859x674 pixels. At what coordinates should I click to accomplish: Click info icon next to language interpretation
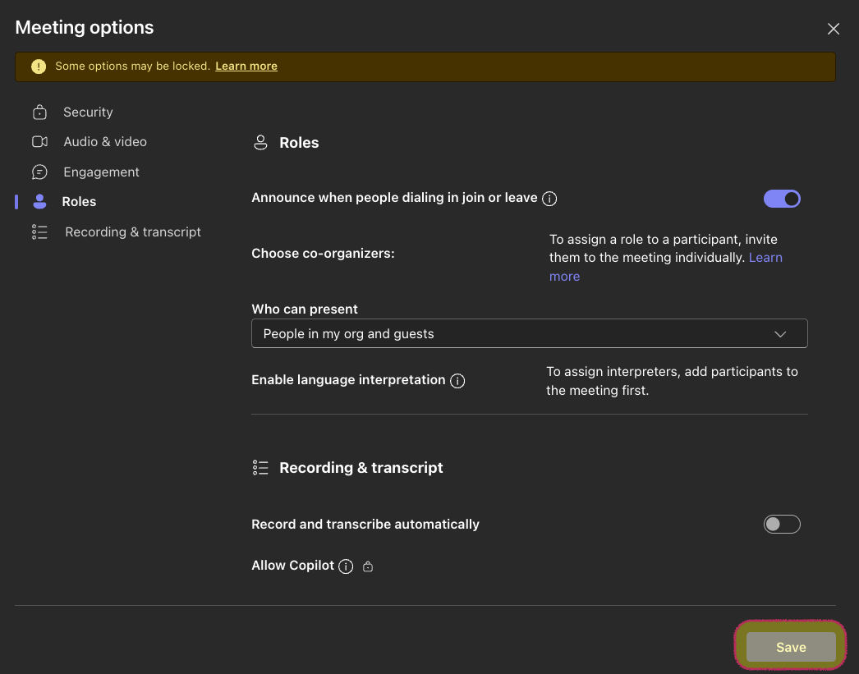click(x=458, y=381)
